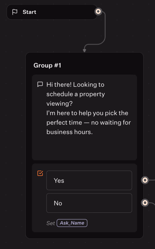Click the 'Set' label before Ask_Name
Viewport: 155px width, 249px height.
coord(51,223)
